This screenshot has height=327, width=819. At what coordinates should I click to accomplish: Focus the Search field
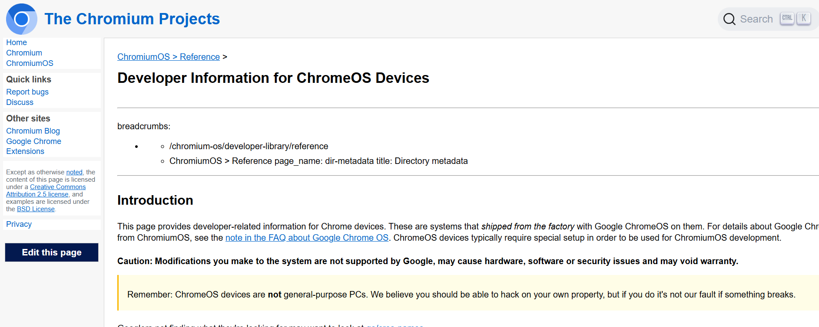pyautogui.click(x=768, y=19)
